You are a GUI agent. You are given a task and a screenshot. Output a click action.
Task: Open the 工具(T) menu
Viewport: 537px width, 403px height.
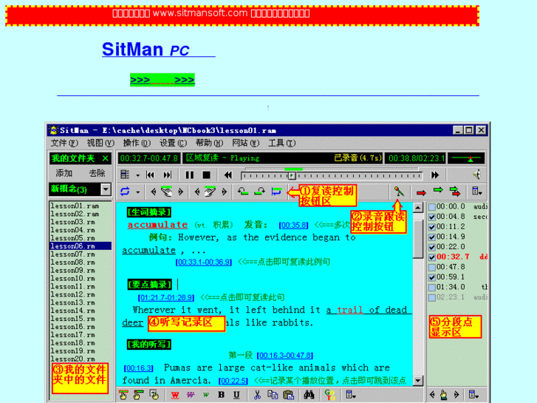tap(281, 143)
